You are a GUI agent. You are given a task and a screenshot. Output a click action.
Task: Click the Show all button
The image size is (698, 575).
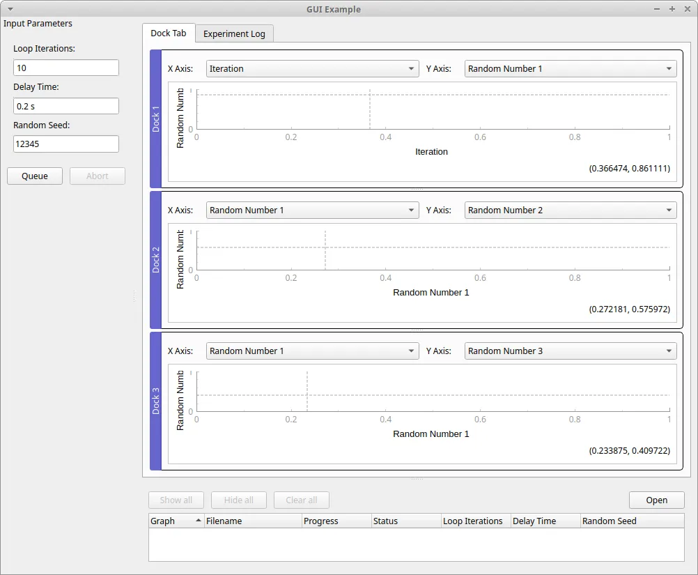pyautogui.click(x=176, y=500)
